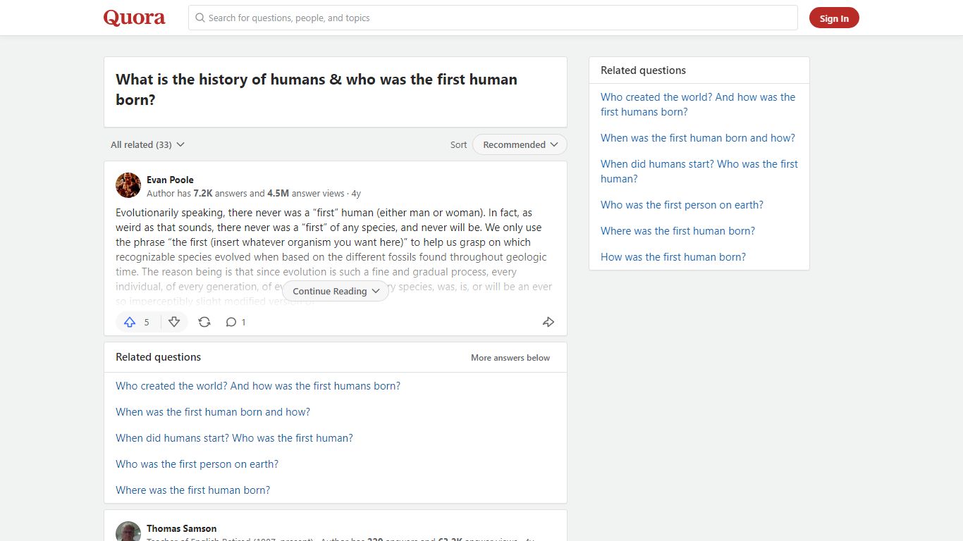963x541 pixels.
Task: Open 'When was the first human born and how?' in main column
Action: coord(213,412)
